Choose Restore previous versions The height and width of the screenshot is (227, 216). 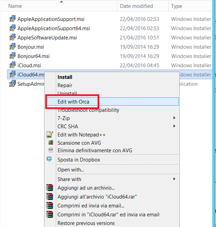click(x=86, y=223)
